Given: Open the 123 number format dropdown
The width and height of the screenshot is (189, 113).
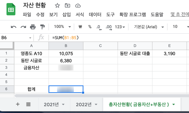Looking at the screenshot, I should coord(120,27).
